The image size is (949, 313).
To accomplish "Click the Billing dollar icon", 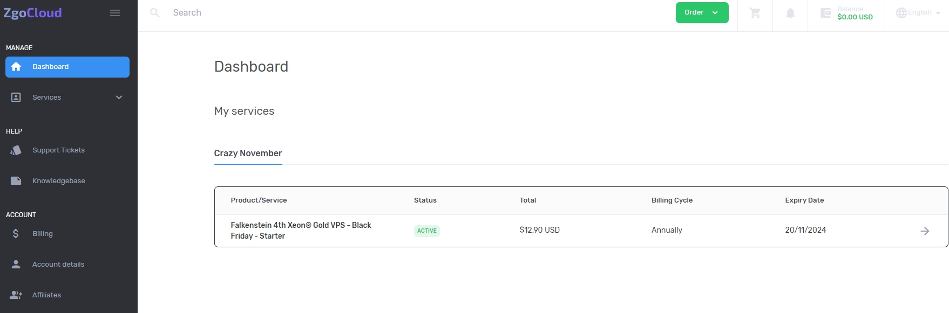I will click(16, 234).
